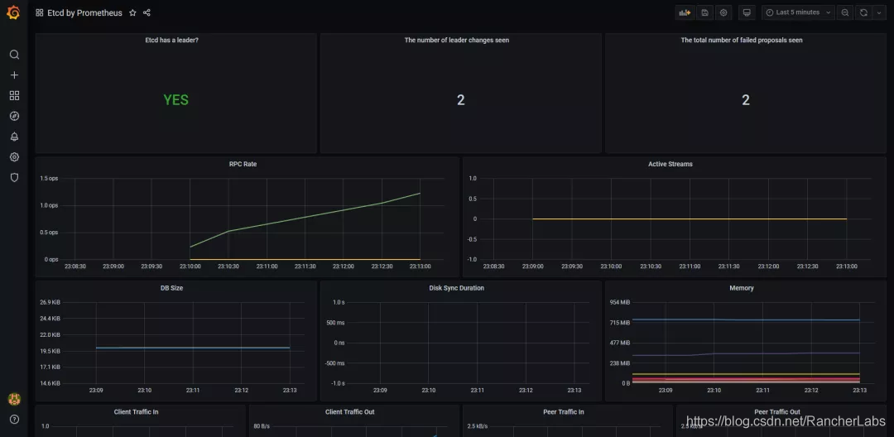Click the 23:13:00 tick in RPC Rate
894x437 pixels.
420,266
